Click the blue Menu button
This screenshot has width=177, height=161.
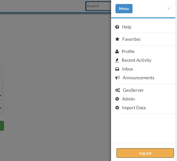pos(124,8)
